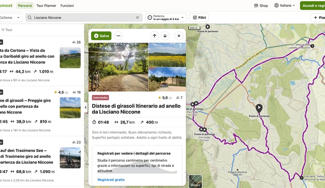The width and height of the screenshot is (325, 188).
Task: Go to next tour with down arrow
Action: coord(165,36)
